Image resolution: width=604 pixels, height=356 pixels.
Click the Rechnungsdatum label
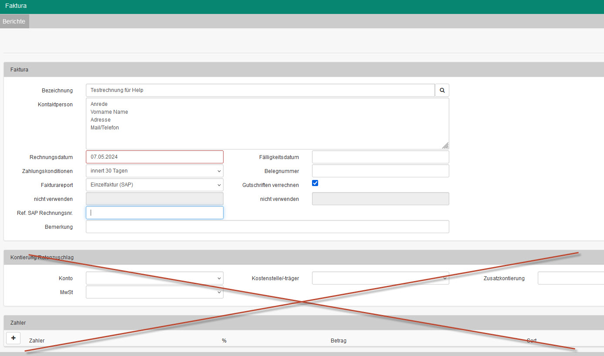point(51,157)
